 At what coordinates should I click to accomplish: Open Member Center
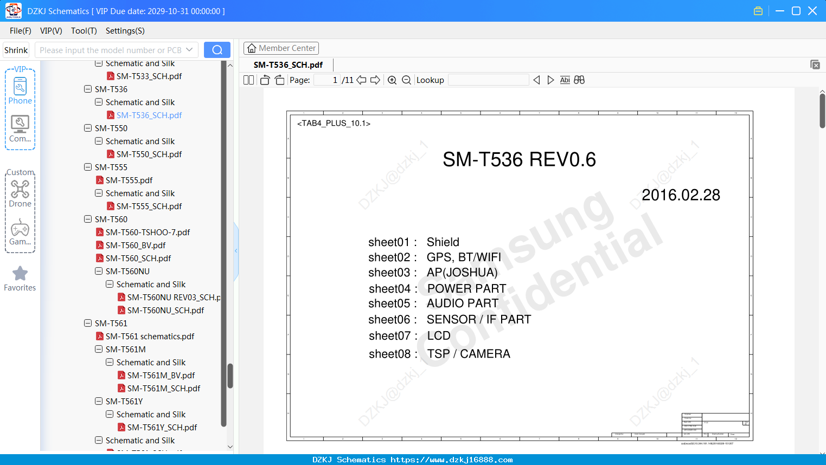281,48
